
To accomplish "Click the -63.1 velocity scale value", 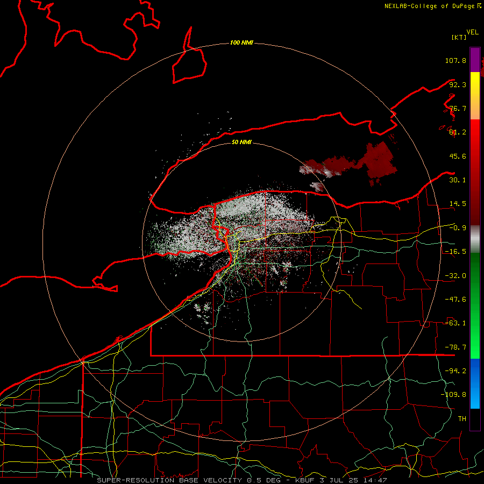I will pos(455,323).
